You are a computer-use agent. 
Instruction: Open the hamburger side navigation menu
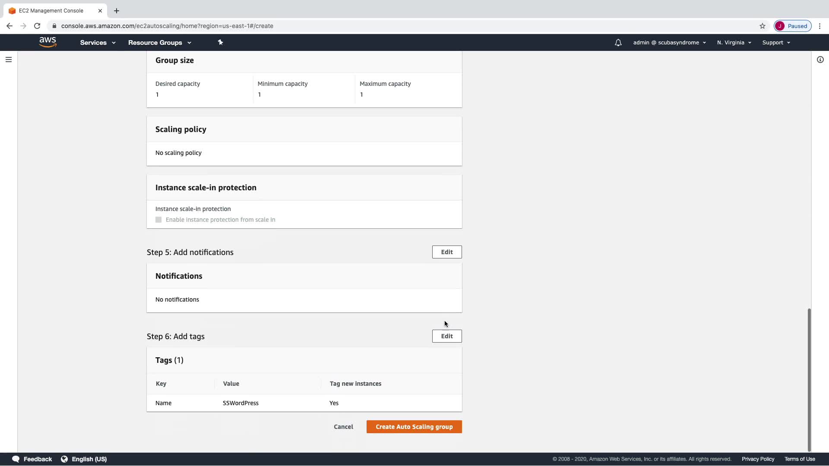tap(9, 60)
